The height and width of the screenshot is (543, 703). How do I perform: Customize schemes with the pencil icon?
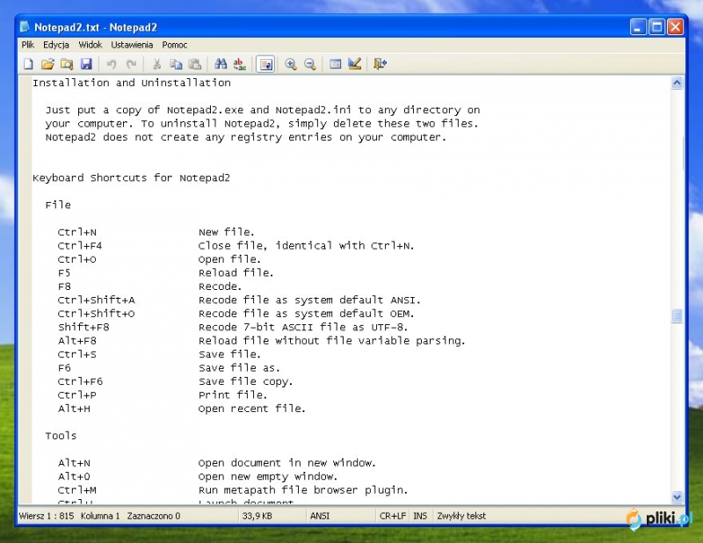pyautogui.click(x=355, y=64)
